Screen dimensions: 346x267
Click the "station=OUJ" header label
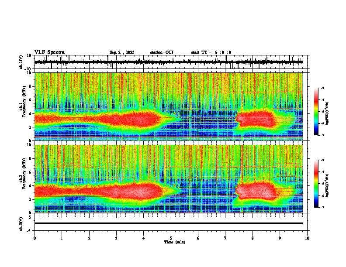pyautogui.click(x=162, y=52)
